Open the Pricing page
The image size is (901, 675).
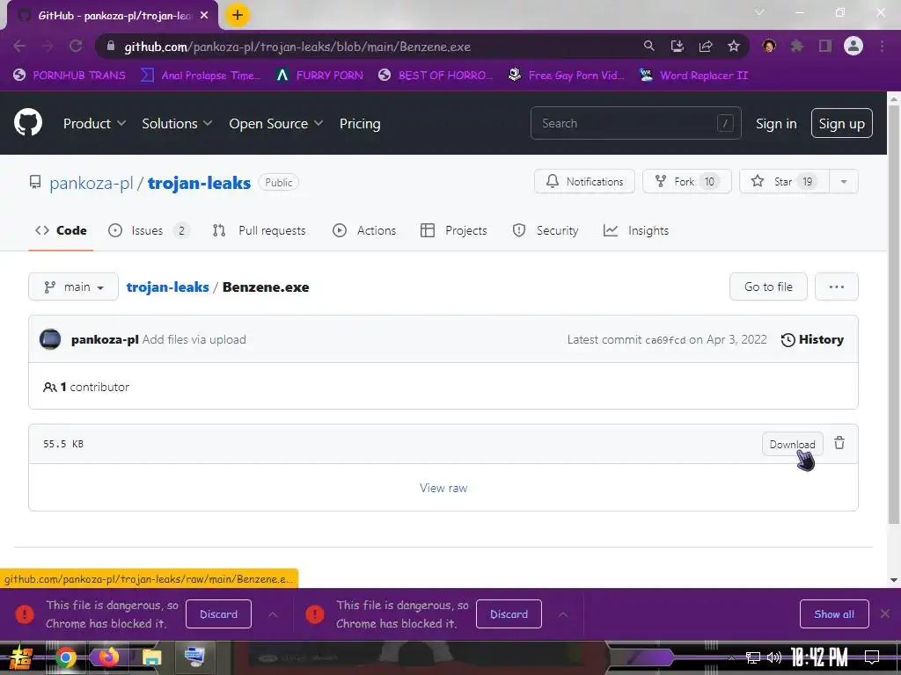tap(360, 123)
